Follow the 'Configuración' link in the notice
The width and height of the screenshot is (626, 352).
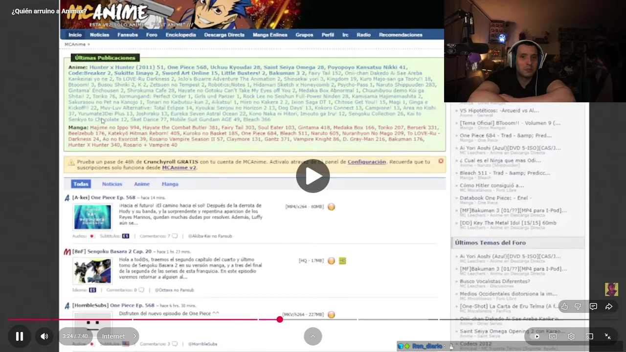[x=367, y=162]
